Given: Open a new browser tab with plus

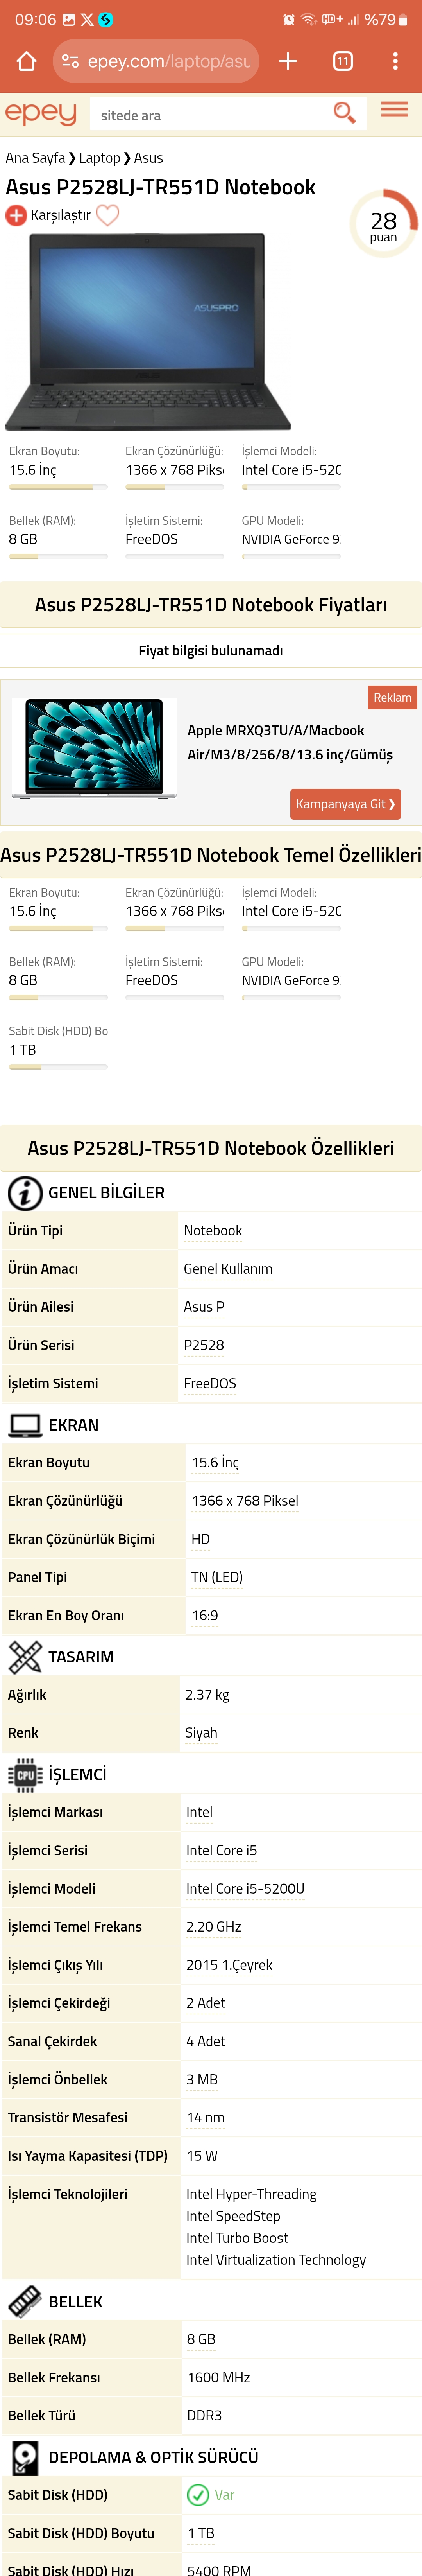Looking at the screenshot, I should point(288,61).
